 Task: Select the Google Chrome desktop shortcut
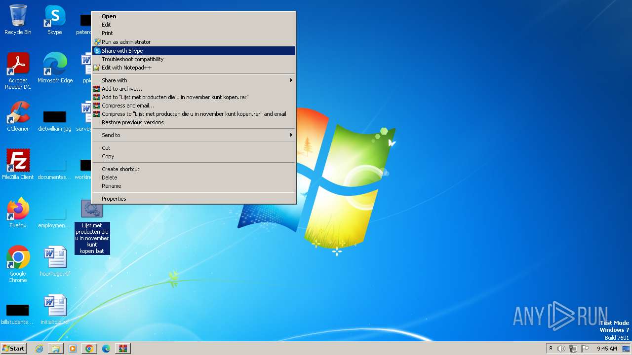(18, 264)
